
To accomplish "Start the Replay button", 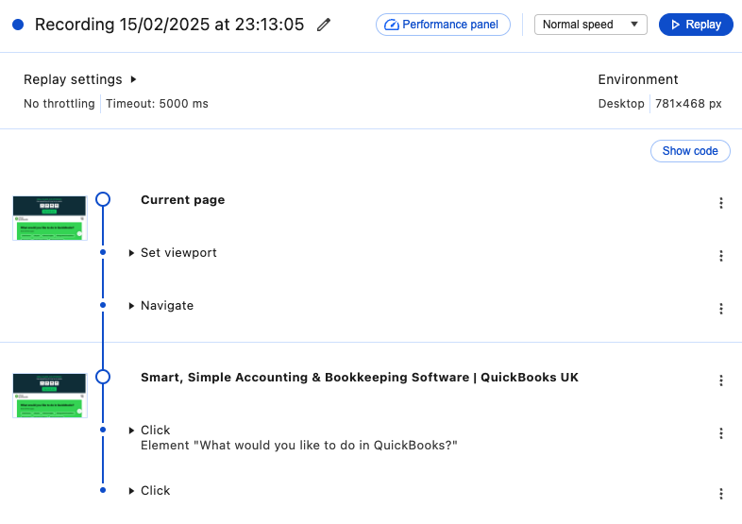I will pos(696,25).
